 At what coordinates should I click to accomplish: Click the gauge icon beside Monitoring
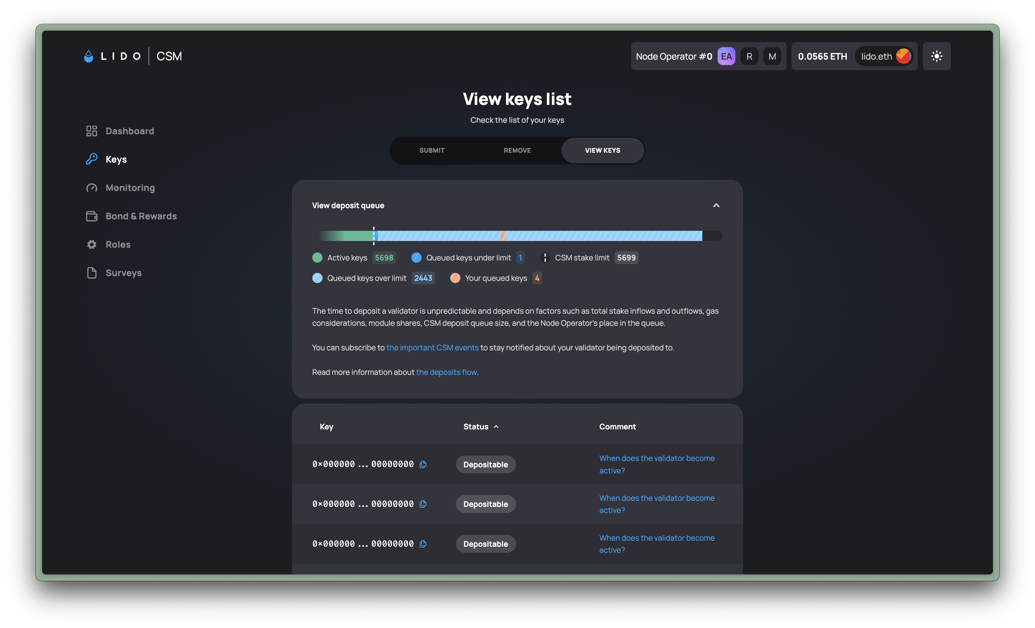[91, 188]
